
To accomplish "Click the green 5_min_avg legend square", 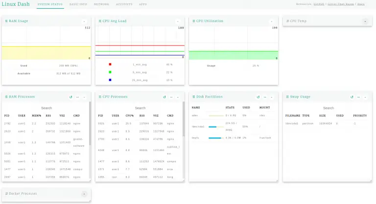I will tap(111, 72).
